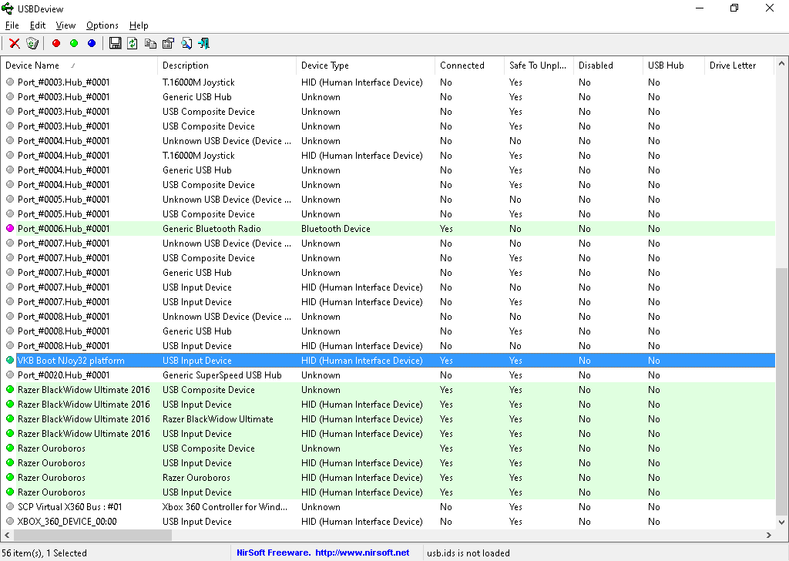Click the vertical scrollbar thumb
The height and width of the screenshot is (561, 789).
click(781, 392)
